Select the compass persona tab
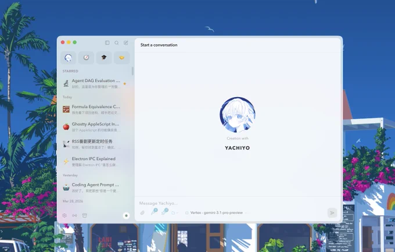This screenshot has height=252, width=395. tap(86, 58)
